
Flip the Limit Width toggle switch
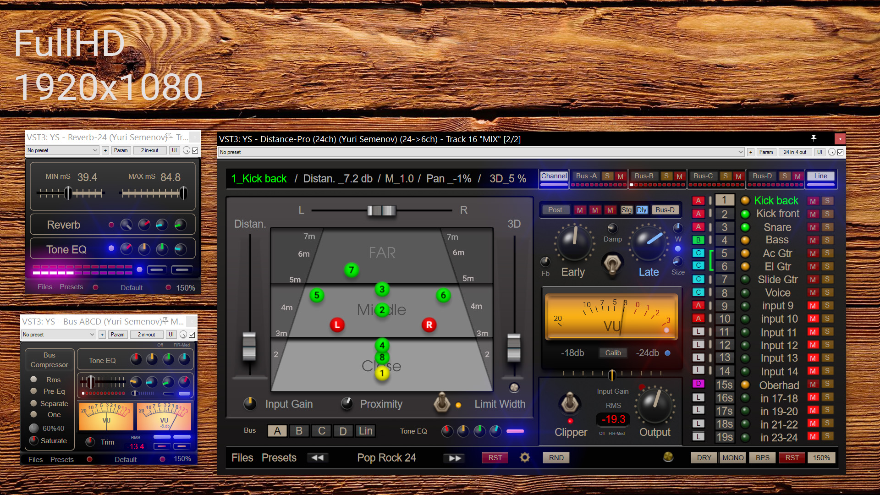pyautogui.click(x=442, y=403)
